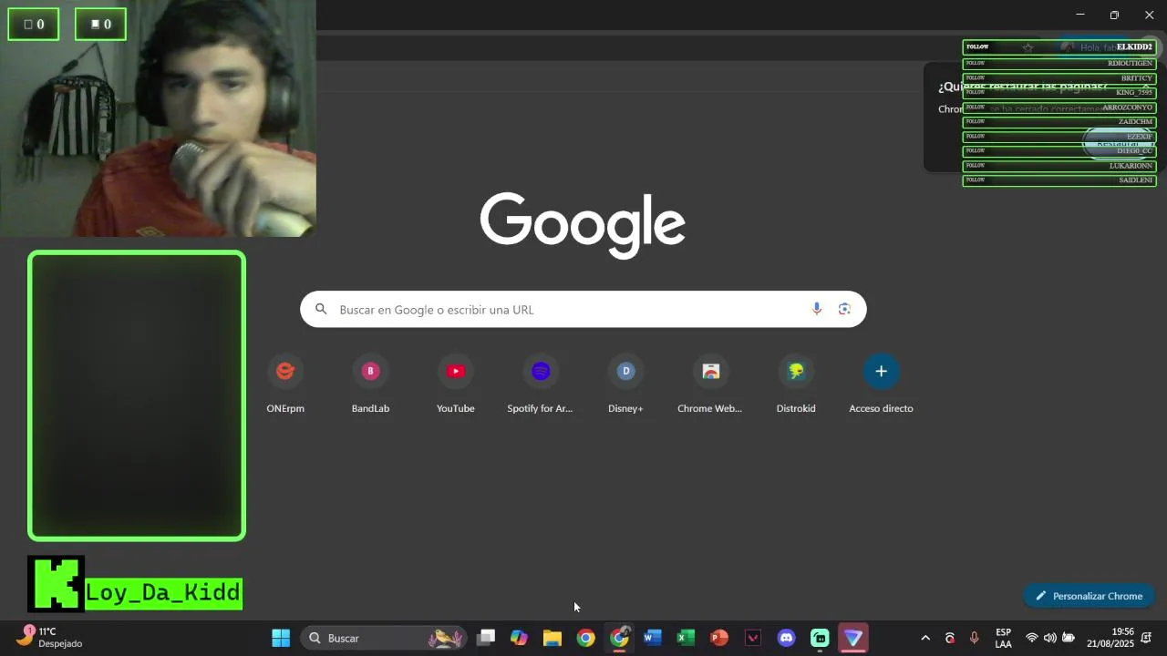Open the Disney+ shortcut
The width and height of the screenshot is (1167, 656).
pyautogui.click(x=625, y=384)
